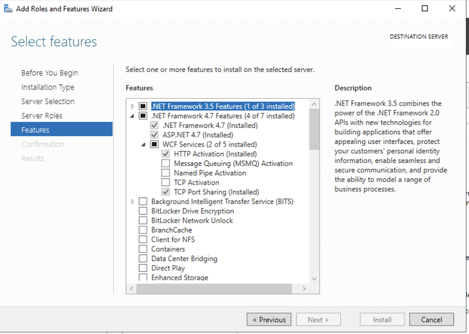Collapse .NET Framework 4.7 Features node
This screenshot has width=469, height=334.
point(132,116)
